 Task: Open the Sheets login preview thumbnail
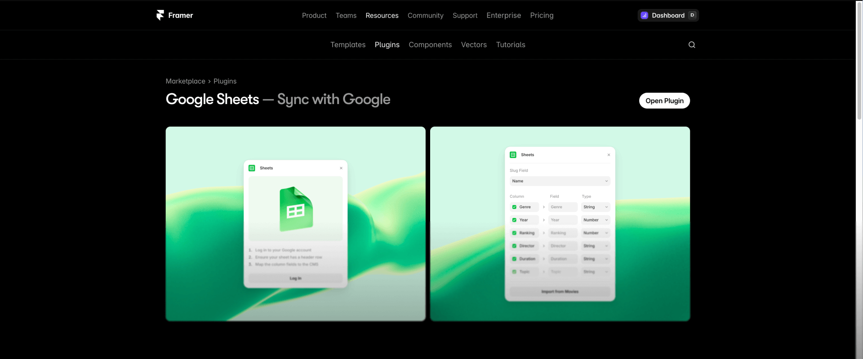(x=295, y=224)
